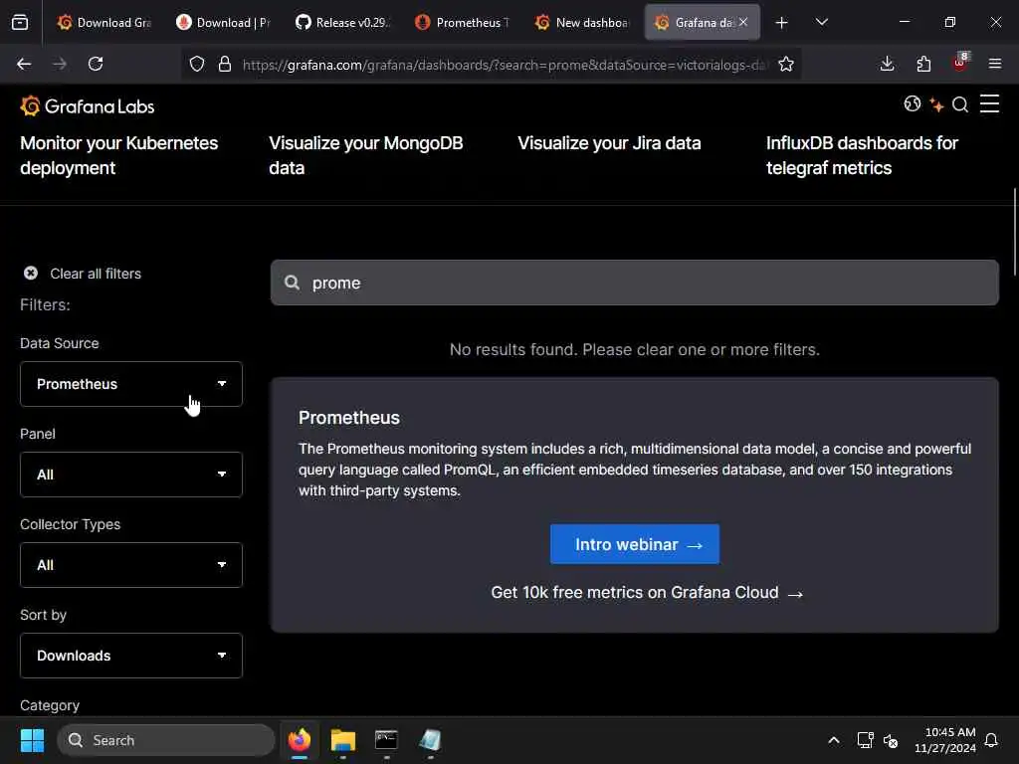Open the clock showing 10:45 AM
The width and height of the screenshot is (1019, 764).
(945, 740)
